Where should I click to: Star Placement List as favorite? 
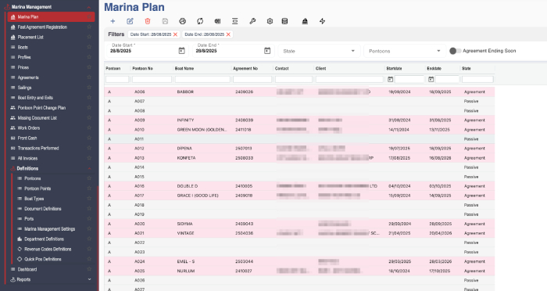(89, 37)
